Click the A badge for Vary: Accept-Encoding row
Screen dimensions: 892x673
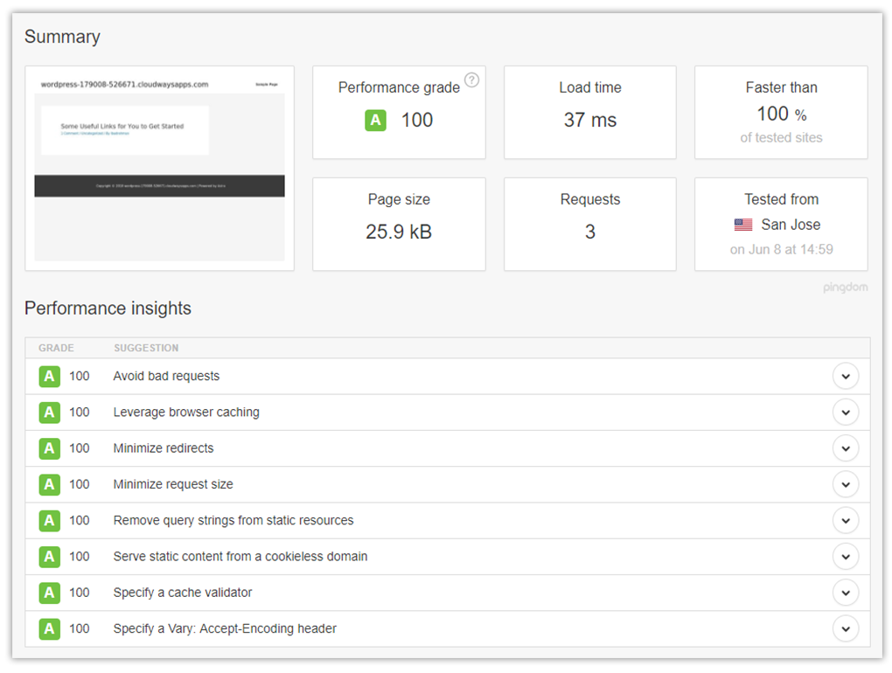click(x=50, y=628)
